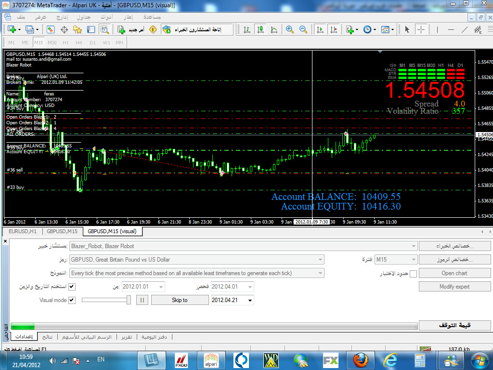This screenshot has height=370, width=493.
Task: Expand the M15 period dropdown
Action: click(x=414, y=260)
